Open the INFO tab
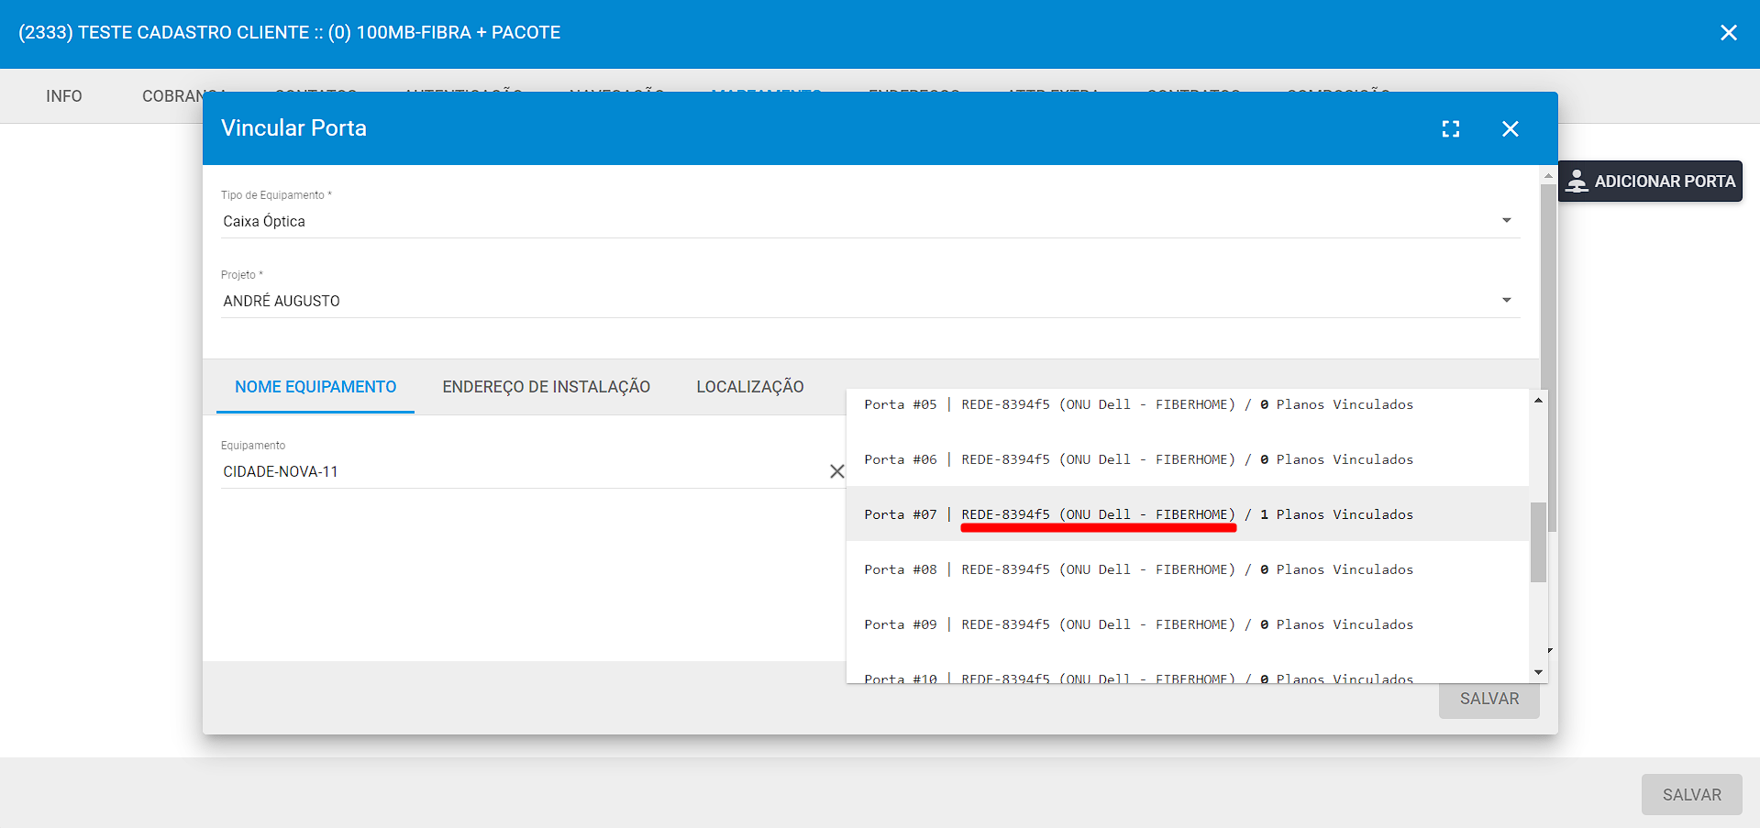This screenshot has width=1760, height=828. coord(64,96)
